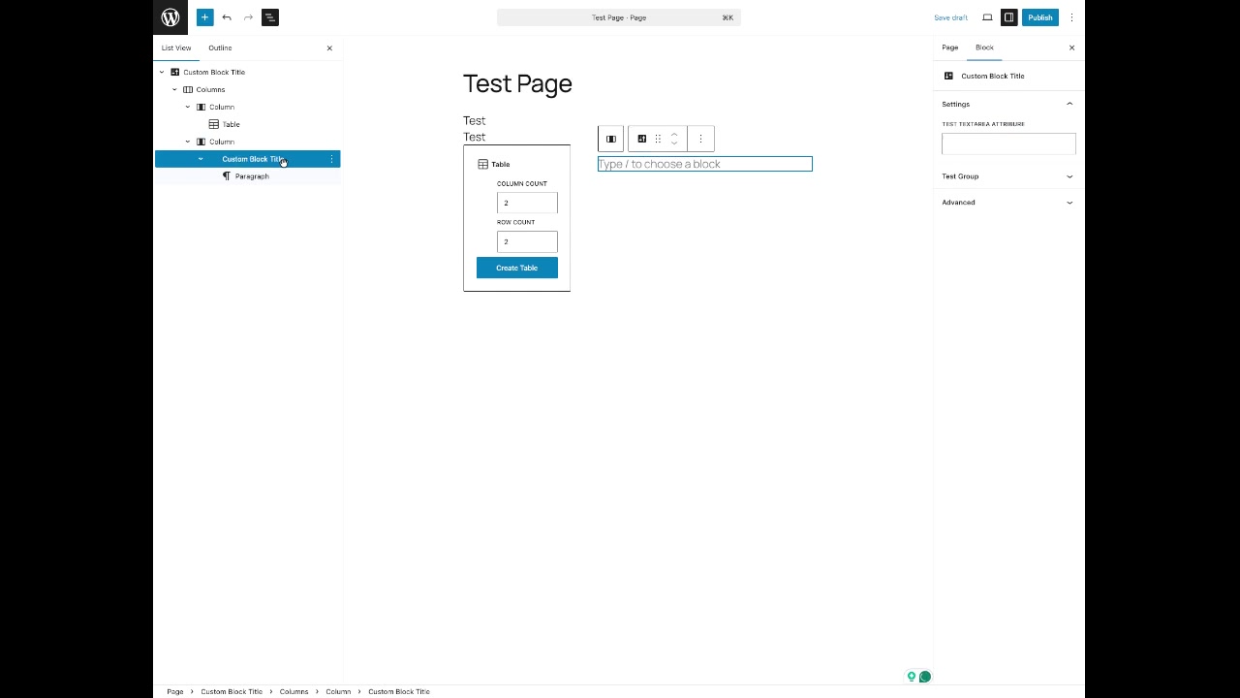Select the root Custom Block Title row icon
Screen dimensions: 1240x698
point(175,72)
